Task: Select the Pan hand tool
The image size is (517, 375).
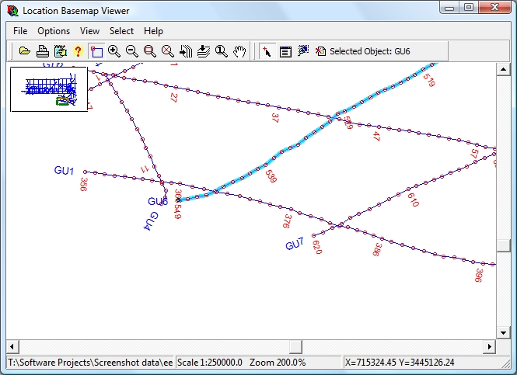Action: 239,51
